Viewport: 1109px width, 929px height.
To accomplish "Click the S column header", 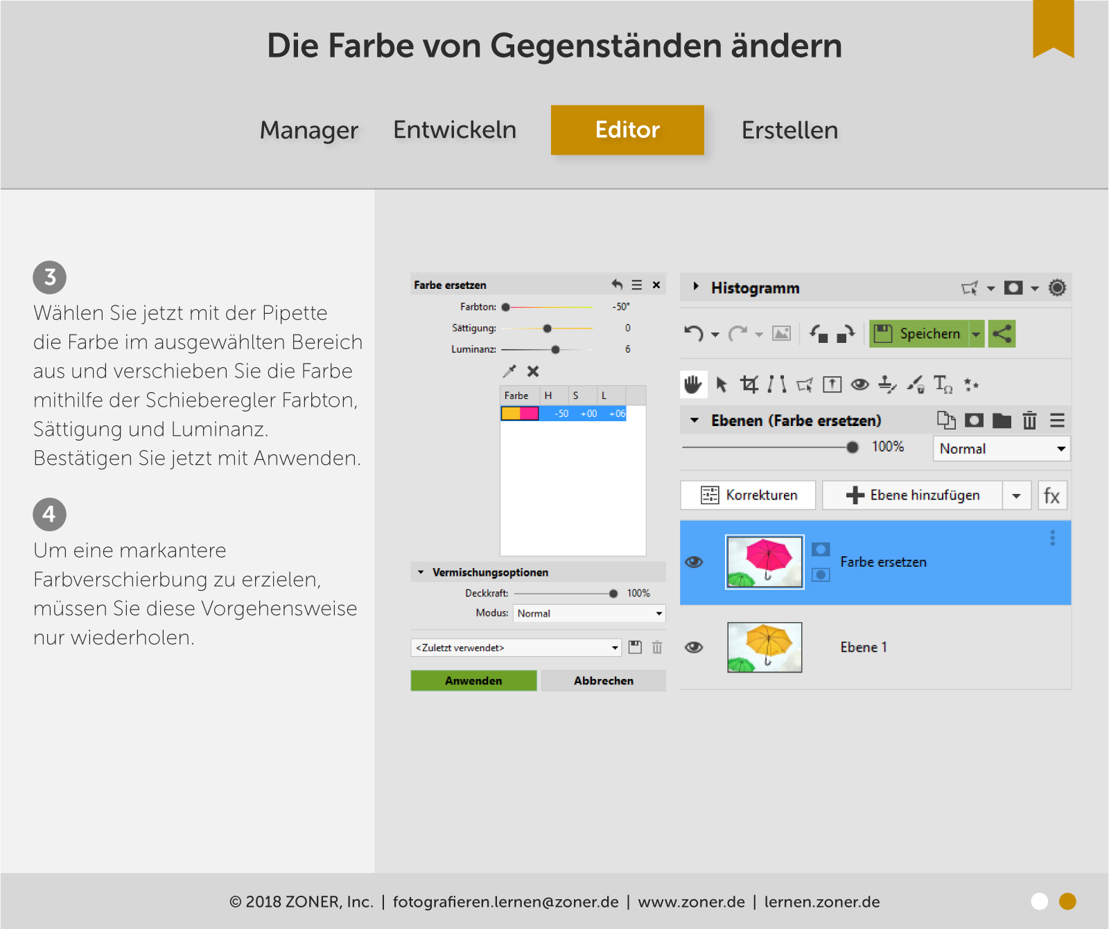I will [582, 396].
